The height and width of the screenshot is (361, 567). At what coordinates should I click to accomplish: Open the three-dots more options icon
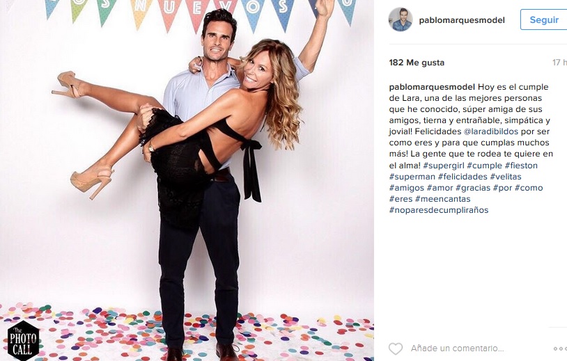[560, 348]
